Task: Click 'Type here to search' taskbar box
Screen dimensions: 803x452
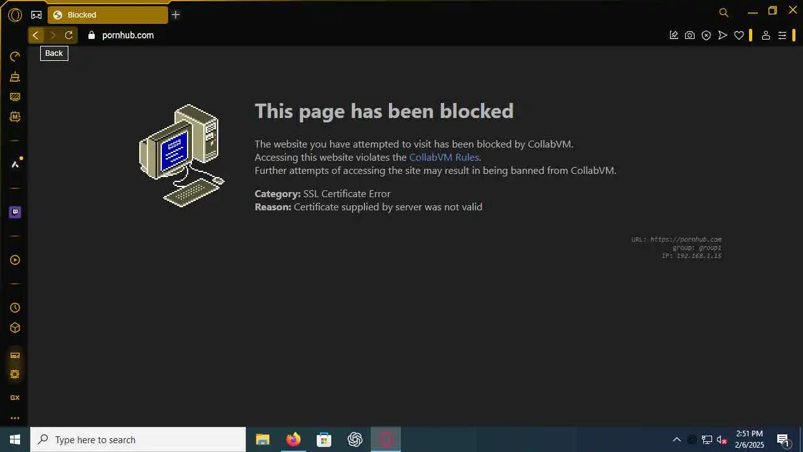Action: pyautogui.click(x=138, y=439)
